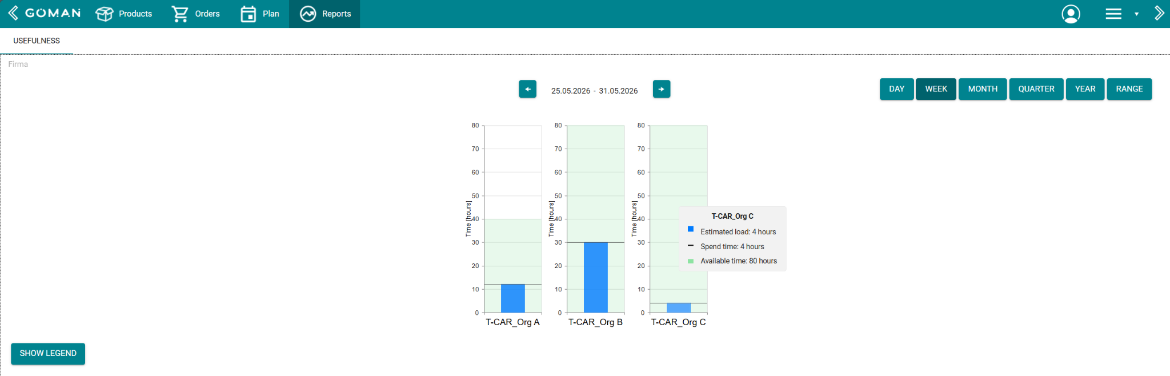Go to next week with right arrow
This screenshot has width=1170, height=376.
coord(662,89)
